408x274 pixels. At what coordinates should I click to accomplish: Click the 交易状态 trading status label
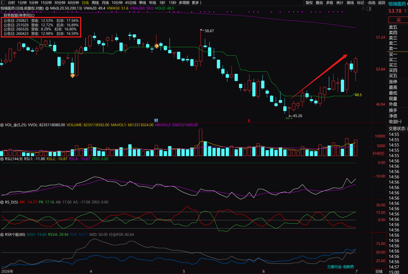click(397, 129)
